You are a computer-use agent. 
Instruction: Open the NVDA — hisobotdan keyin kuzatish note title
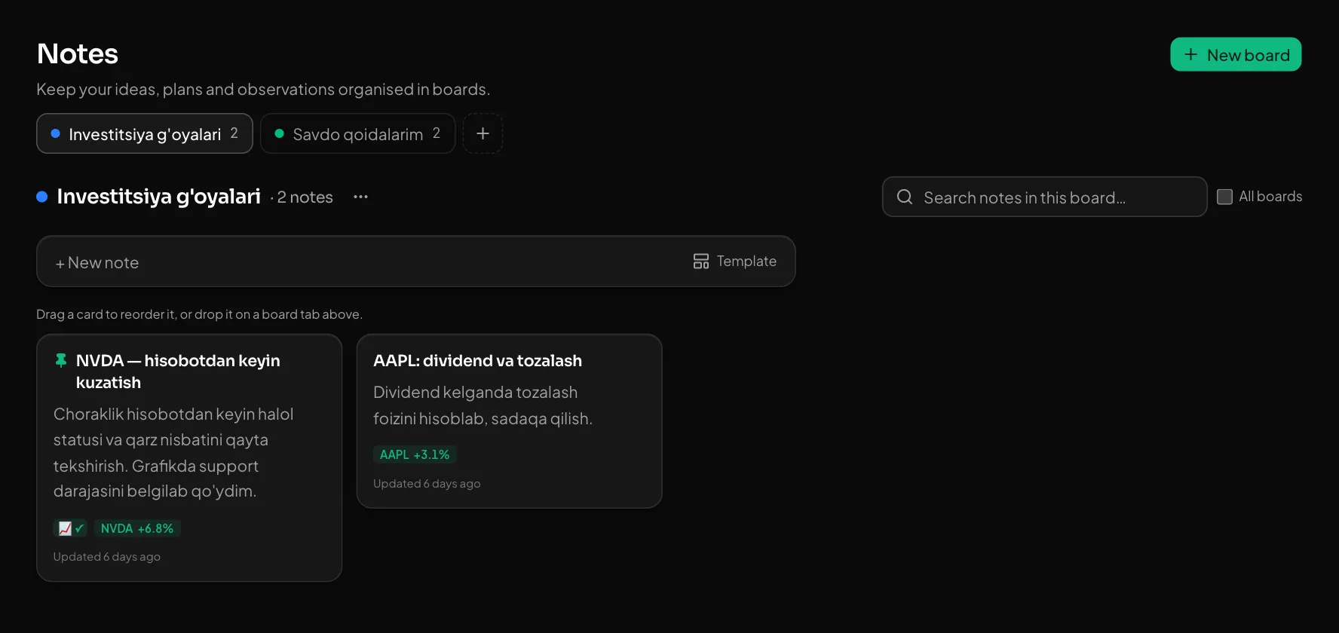point(178,372)
